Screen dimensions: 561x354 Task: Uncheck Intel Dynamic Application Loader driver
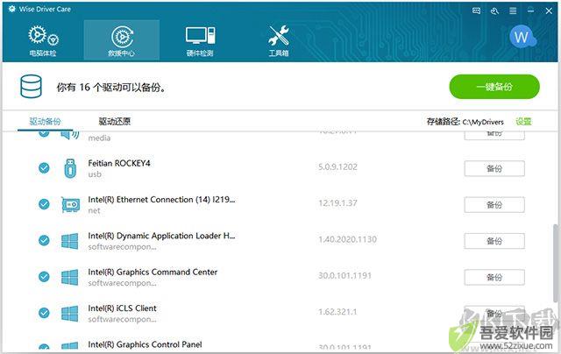(x=44, y=240)
